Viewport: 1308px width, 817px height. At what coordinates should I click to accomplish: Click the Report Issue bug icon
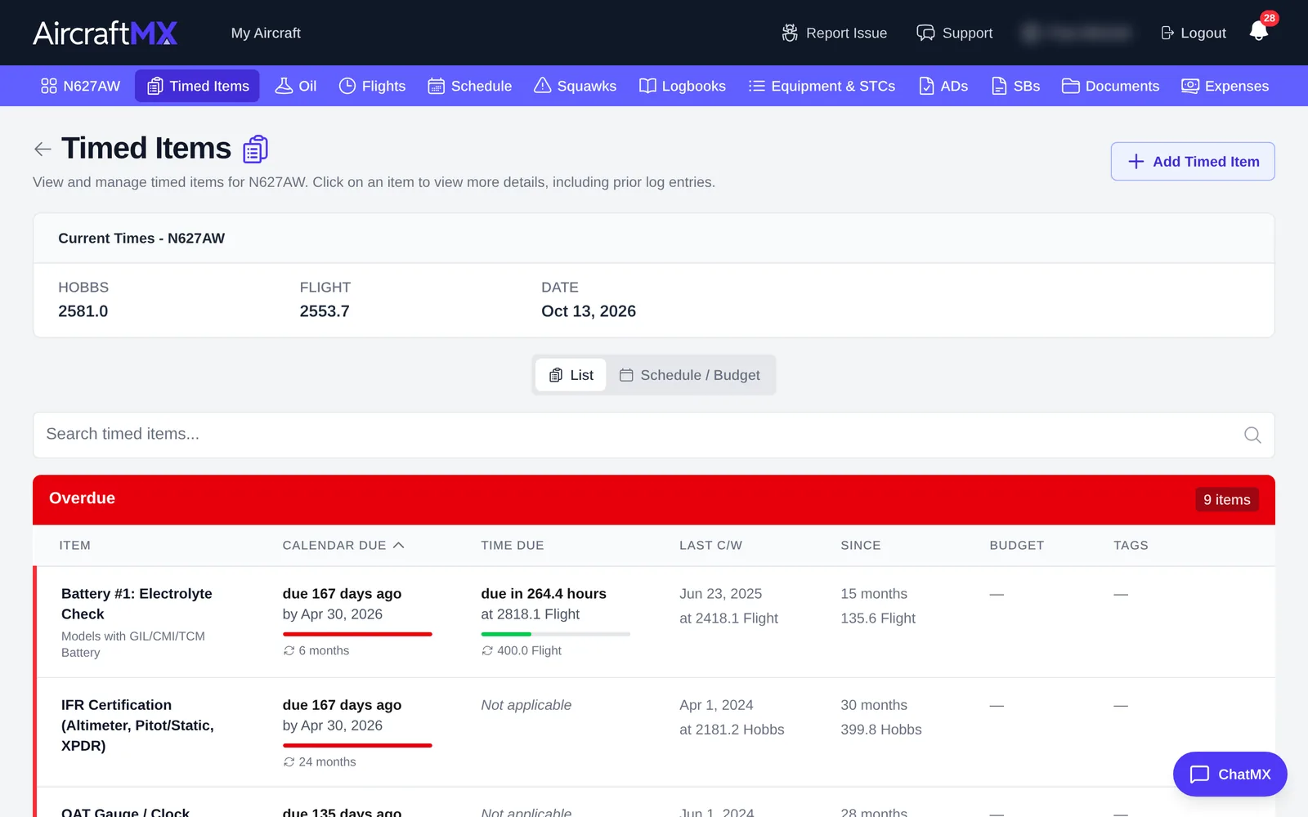click(x=790, y=33)
